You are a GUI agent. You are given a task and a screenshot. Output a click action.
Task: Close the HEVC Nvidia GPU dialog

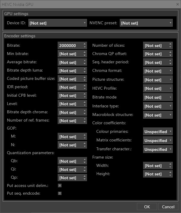click(x=177, y=4)
